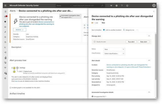Click the details panel vertical scrollbar
This screenshot has height=104, width=162.
click(x=156, y=57)
